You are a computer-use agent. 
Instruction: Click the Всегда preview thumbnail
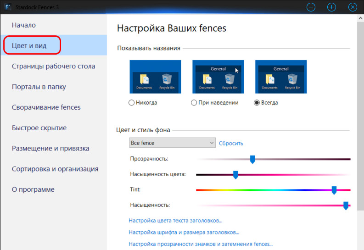(281, 77)
